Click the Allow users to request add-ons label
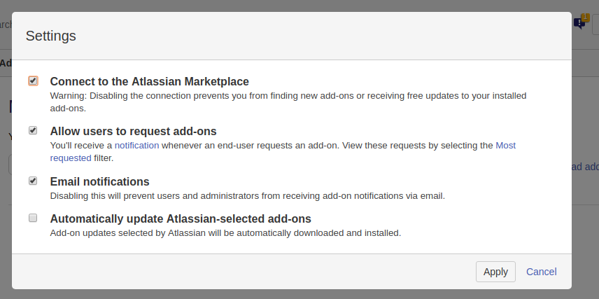This screenshot has width=599, height=299. (133, 131)
